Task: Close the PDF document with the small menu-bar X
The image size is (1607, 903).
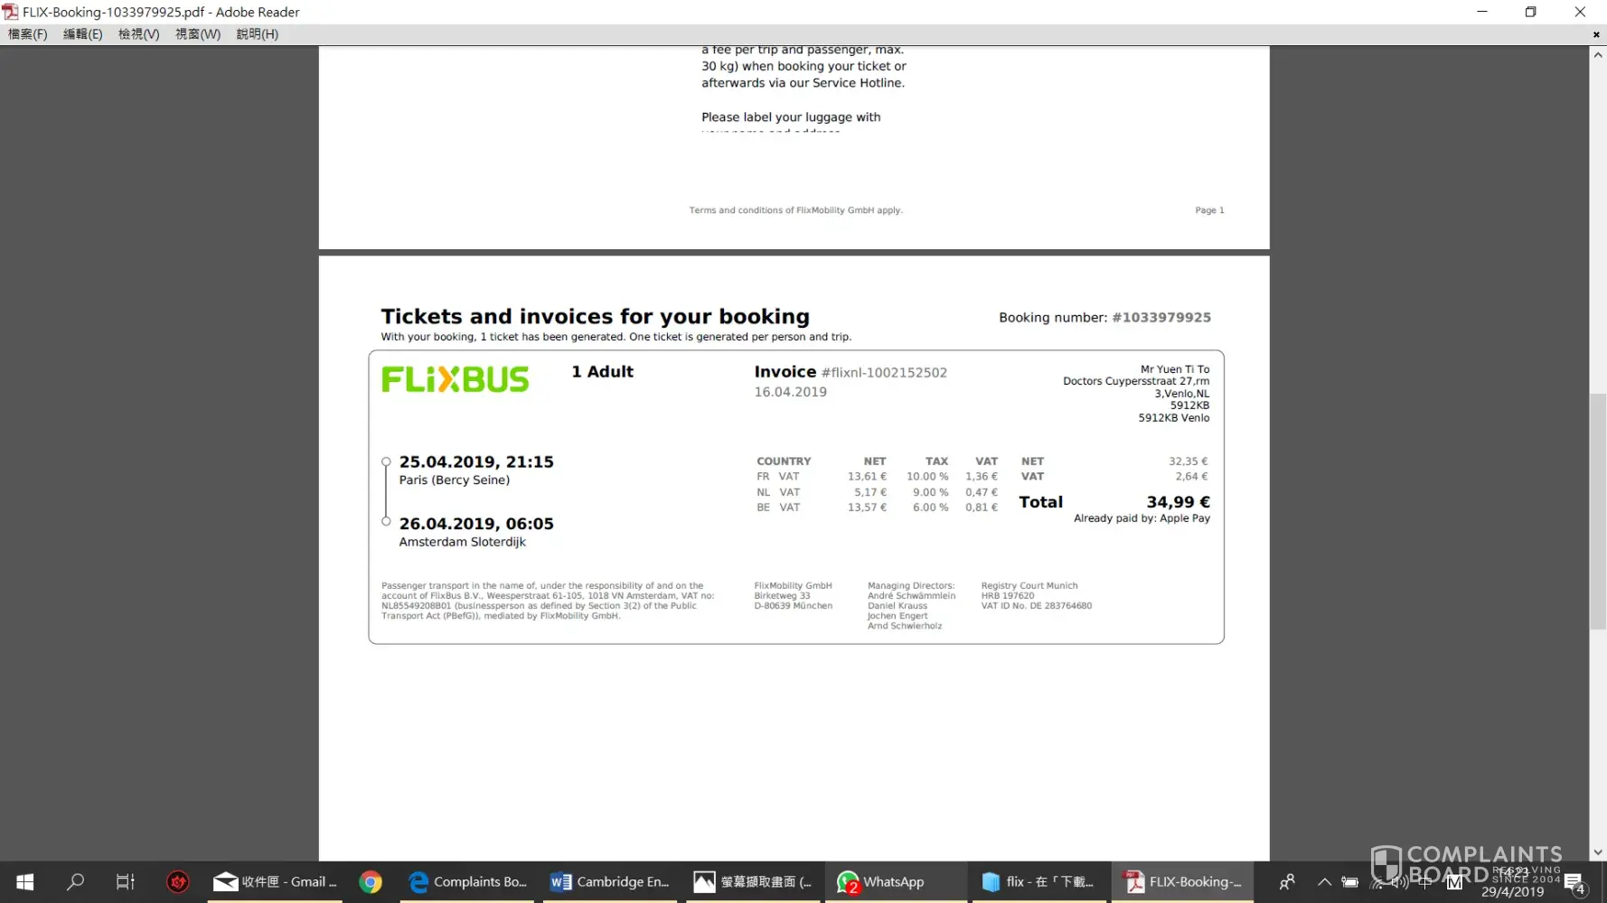Action: 1596,34
